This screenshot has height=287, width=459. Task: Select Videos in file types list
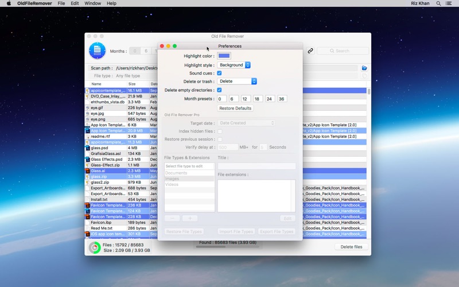189,184
